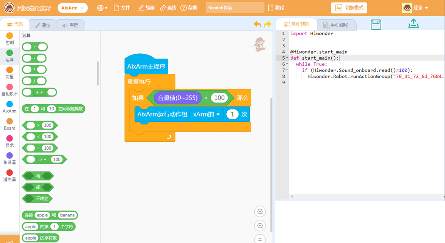Viewport: 445px width, 243px height.
Task: Click the 音量值(0~255) reporter block
Action: point(178,98)
